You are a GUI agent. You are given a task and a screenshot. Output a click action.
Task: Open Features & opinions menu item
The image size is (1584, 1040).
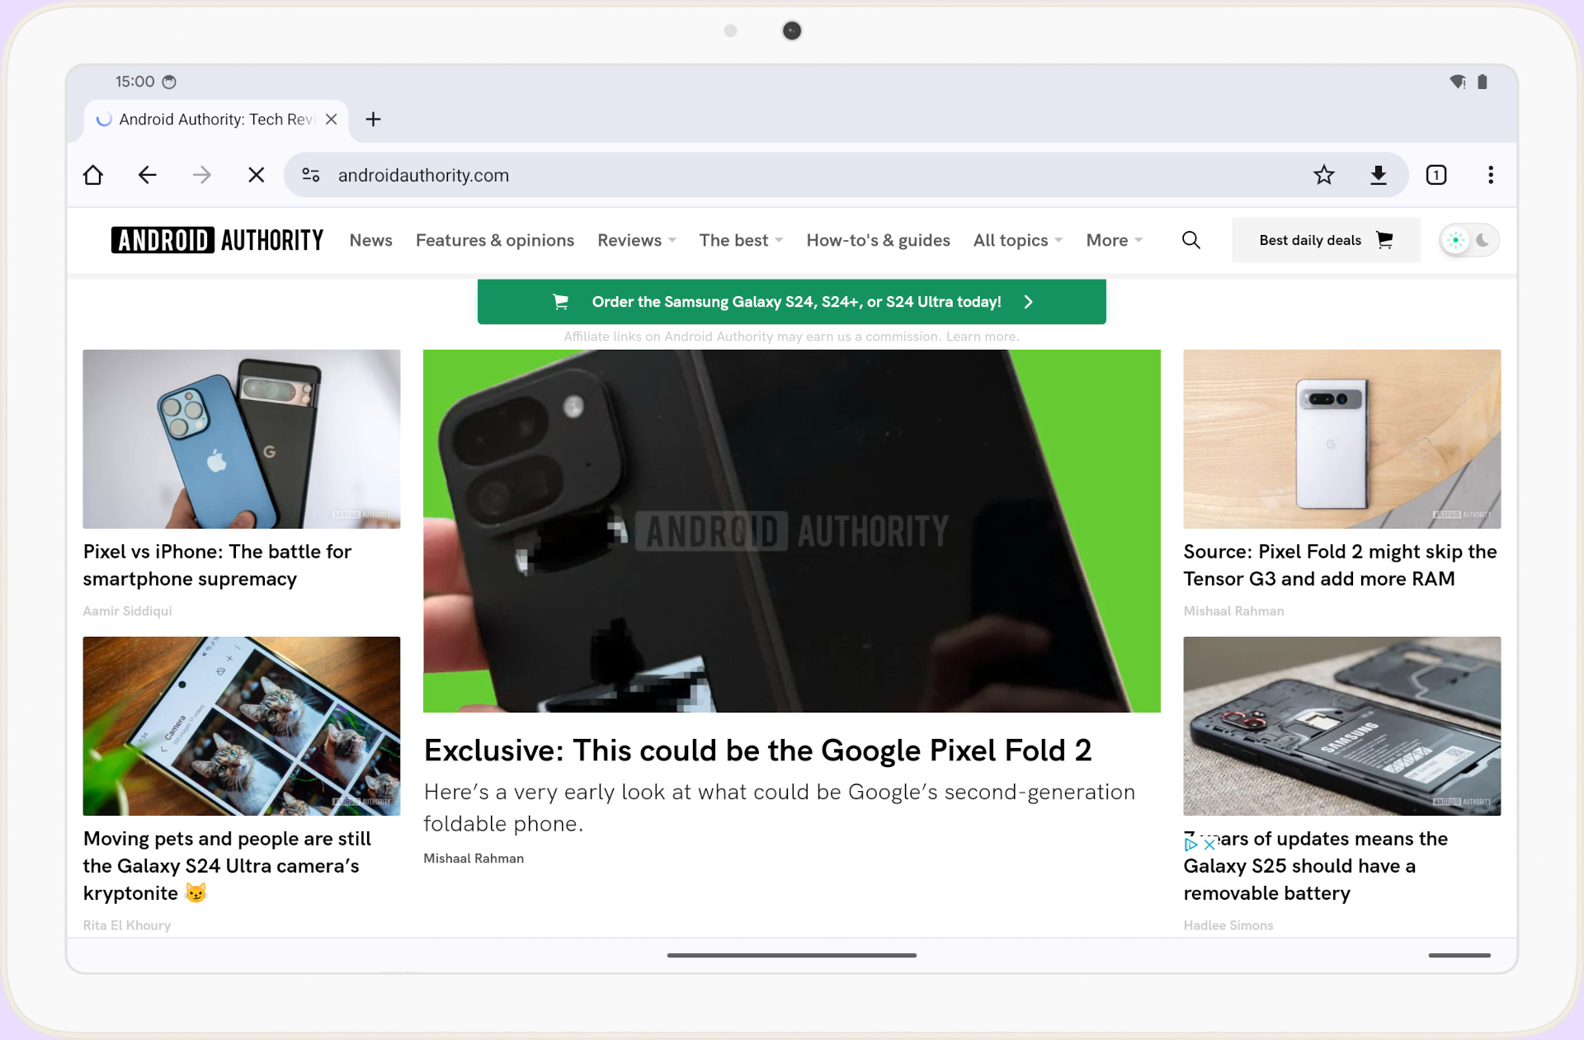point(494,240)
